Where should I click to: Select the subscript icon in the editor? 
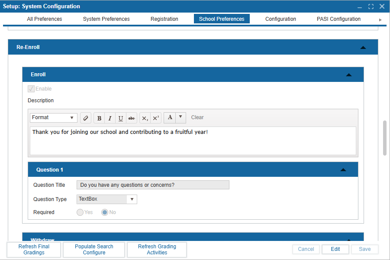(145, 117)
